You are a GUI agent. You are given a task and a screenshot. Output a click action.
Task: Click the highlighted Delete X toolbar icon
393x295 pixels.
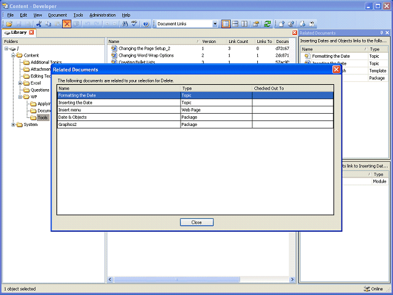[67, 24]
